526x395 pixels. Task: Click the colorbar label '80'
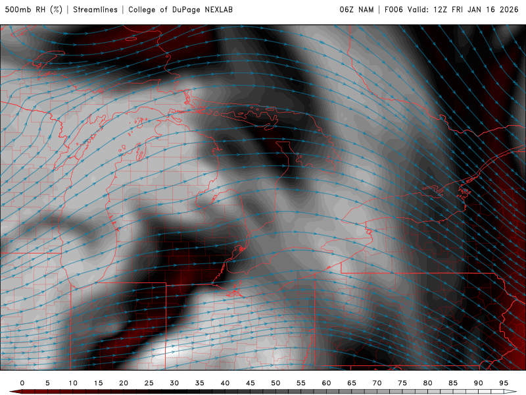coord(428,383)
